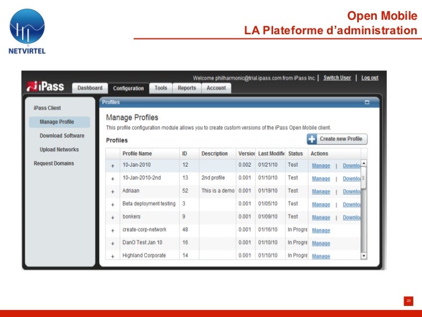Screen dimensions: 422x317
Task: Click the Actions column header
Action: click(334, 154)
